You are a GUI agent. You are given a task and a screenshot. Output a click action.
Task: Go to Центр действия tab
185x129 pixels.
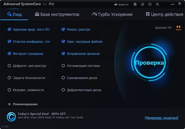click(164, 15)
